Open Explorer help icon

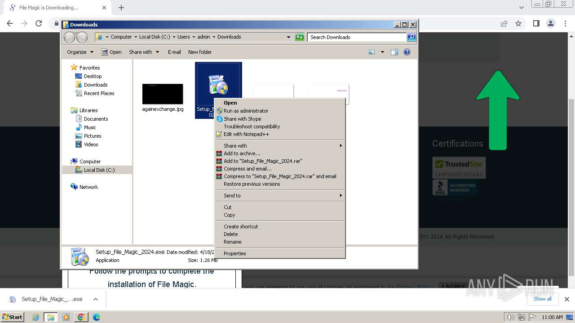407,52
